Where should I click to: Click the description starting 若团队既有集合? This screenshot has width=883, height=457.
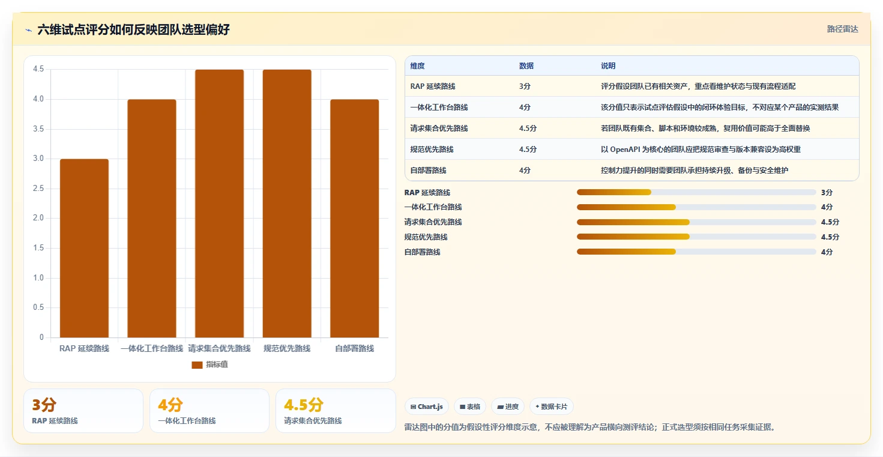[x=705, y=129]
